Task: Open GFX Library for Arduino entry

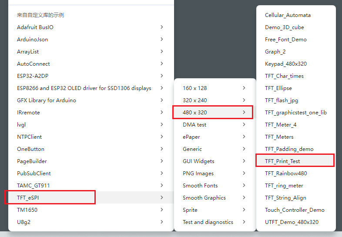Action: (x=91, y=100)
